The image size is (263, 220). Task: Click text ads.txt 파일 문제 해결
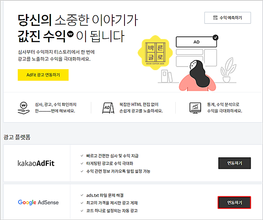(x=105, y=195)
